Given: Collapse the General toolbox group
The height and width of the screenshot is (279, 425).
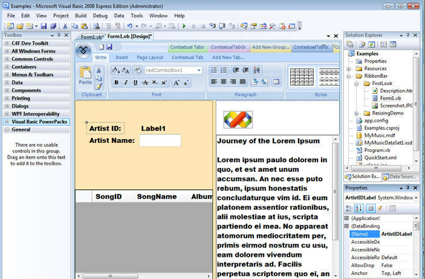Looking at the screenshot, I should pos(7,130).
